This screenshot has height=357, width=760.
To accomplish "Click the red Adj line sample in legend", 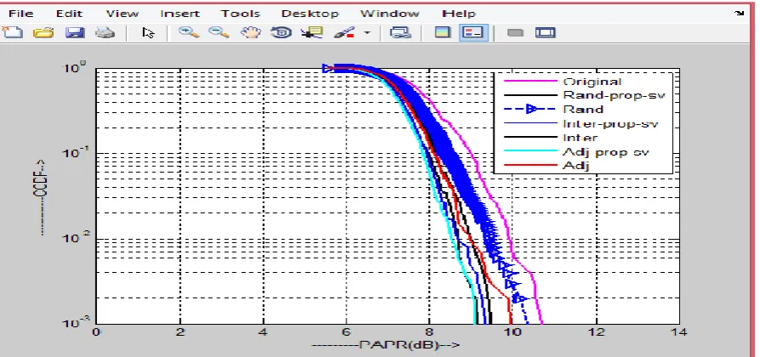I will (531, 165).
